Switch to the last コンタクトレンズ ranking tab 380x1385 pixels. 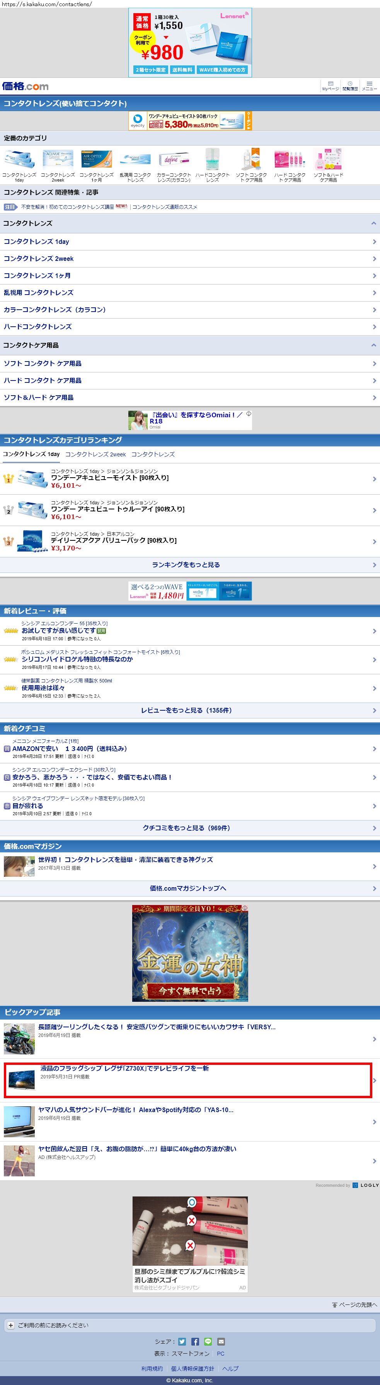point(153,454)
